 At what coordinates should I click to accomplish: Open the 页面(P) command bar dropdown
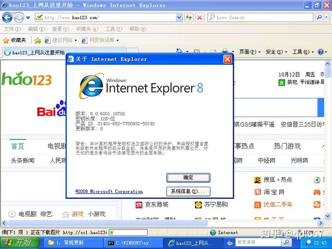[249, 52]
